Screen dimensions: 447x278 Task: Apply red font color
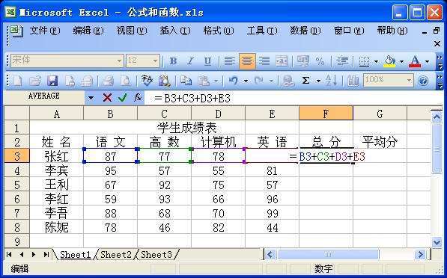tap(415, 61)
